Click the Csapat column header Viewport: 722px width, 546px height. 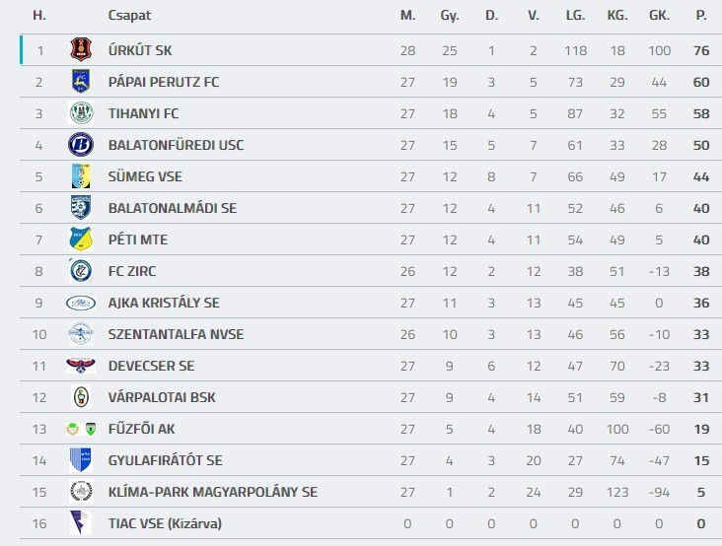coord(129,16)
